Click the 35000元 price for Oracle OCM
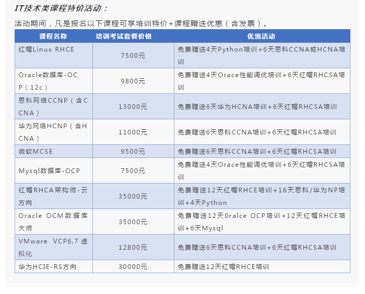 coord(133,222)
